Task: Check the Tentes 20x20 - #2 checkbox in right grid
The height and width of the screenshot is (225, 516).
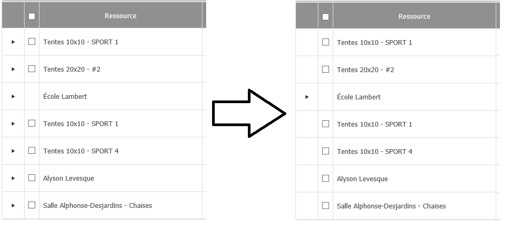Action: (326, 69)
